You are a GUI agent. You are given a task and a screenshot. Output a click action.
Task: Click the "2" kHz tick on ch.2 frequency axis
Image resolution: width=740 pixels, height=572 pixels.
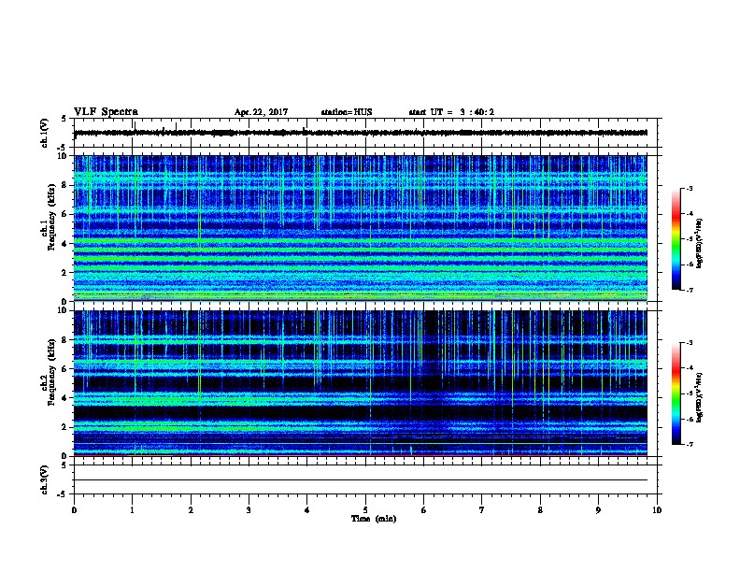65,427
